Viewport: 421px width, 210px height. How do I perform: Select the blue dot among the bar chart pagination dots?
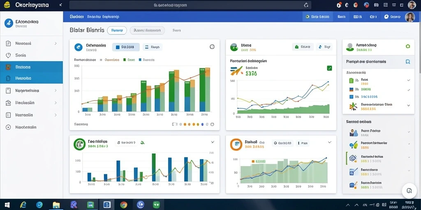(202, 124)
